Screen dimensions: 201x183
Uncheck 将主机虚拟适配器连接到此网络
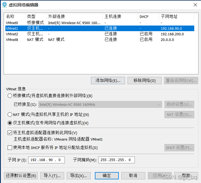(10, 133)
